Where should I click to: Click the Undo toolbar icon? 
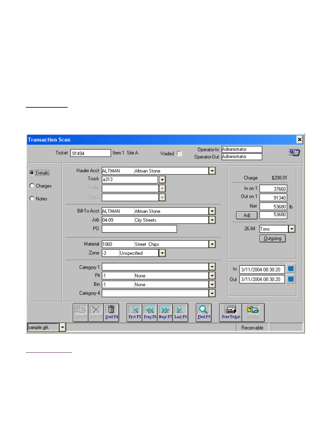point(96,312)
